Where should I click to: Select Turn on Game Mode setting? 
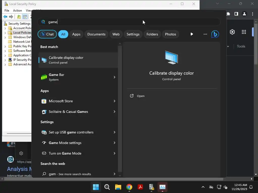(x=78, y=153)
